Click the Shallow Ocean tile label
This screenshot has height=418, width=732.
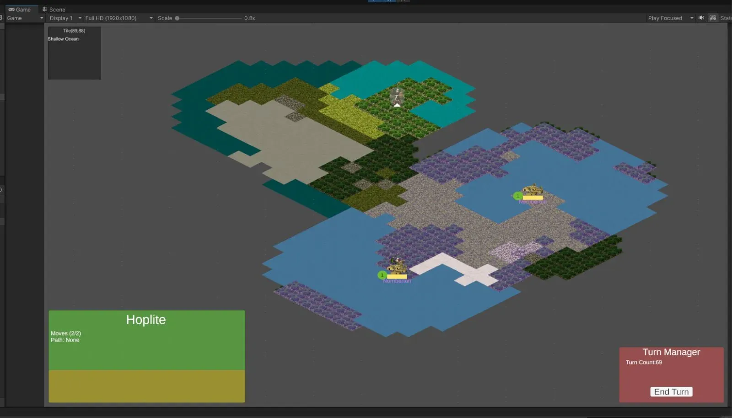(63, 39)
